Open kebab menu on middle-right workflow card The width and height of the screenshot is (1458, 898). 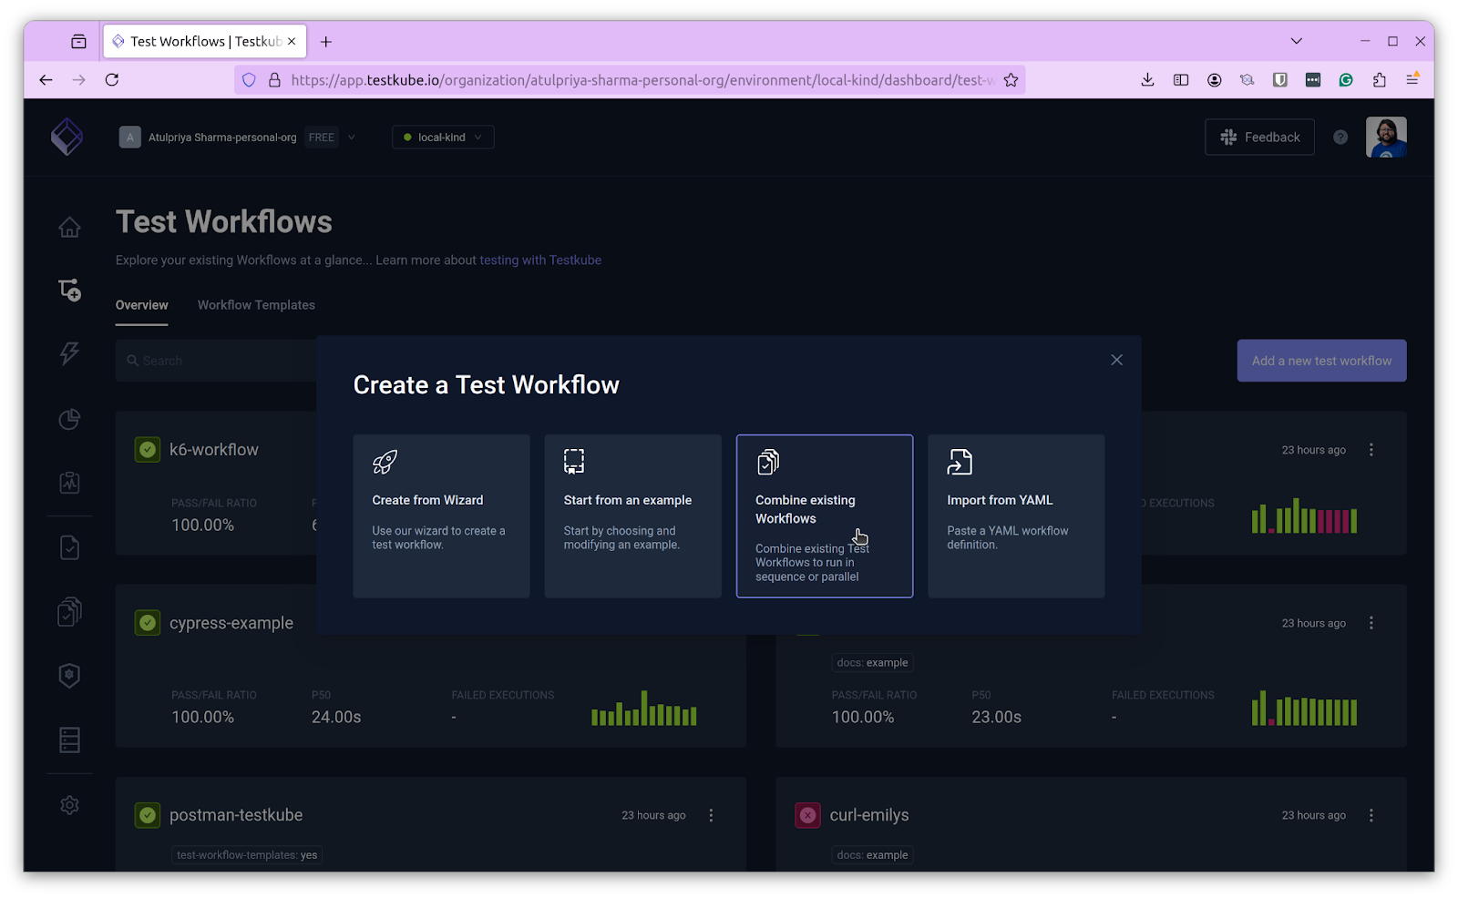pyautogui.click(x=1371, y=623)
